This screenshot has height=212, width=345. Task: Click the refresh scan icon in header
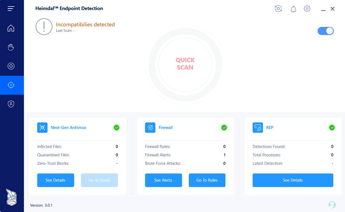pos(278,9)
